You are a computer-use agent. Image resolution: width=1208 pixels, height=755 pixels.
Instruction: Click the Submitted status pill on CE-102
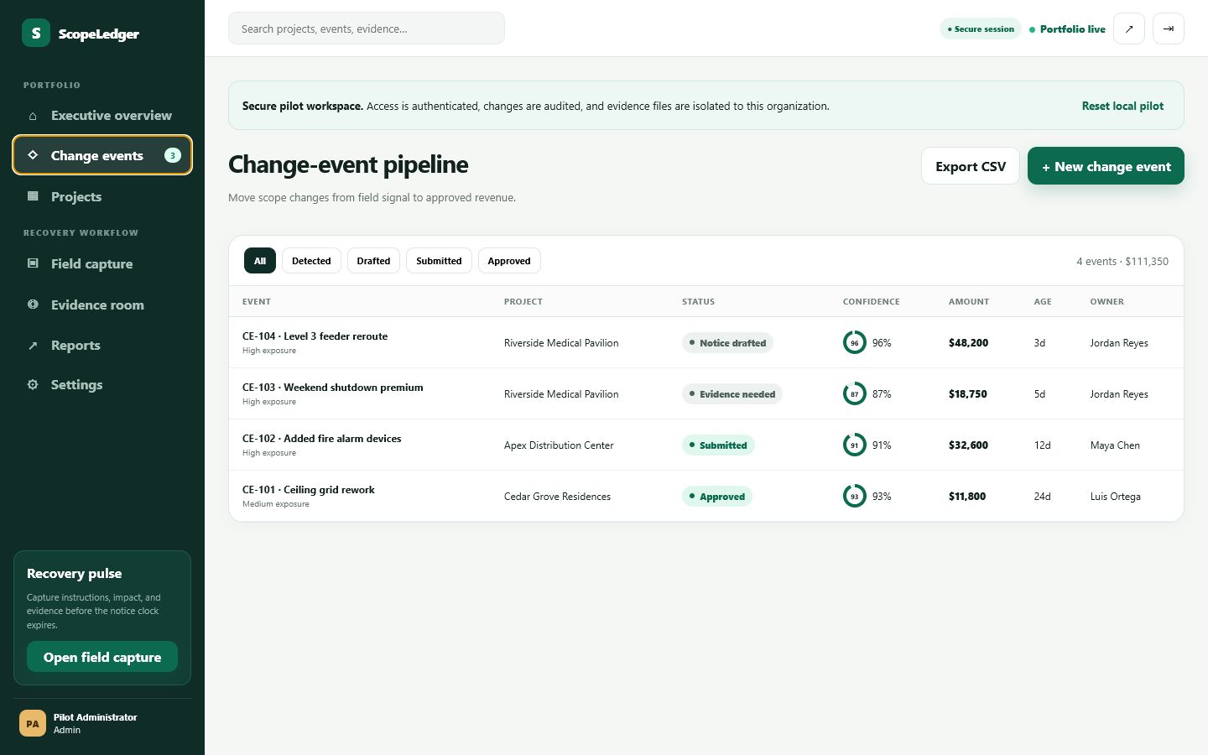(718, 445)
